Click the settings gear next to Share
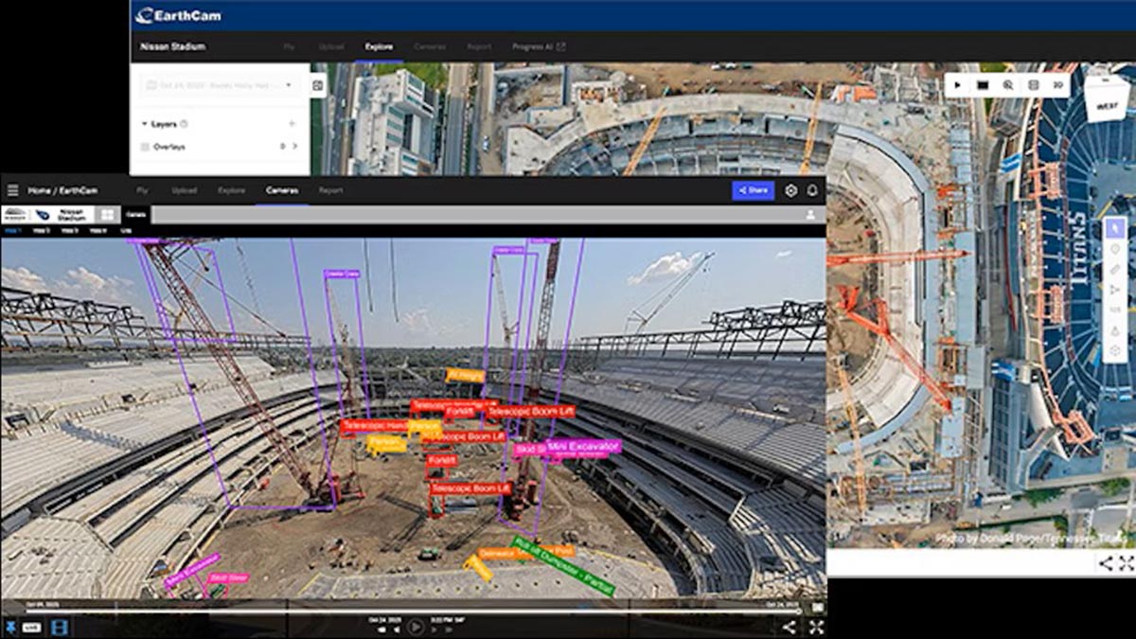 tap(791, 190)
